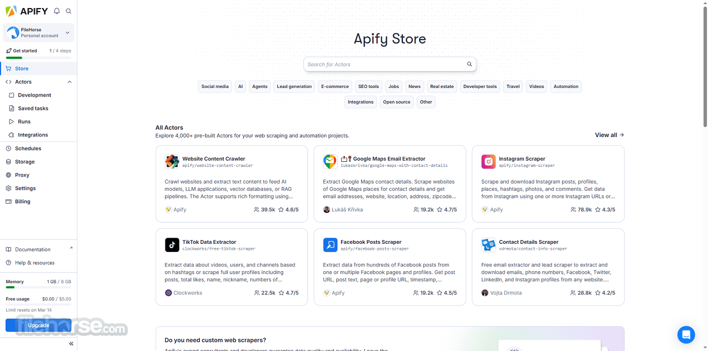The height and width of the screenshot is (351, 708).
Task: Click the Get started progress bar
Action: (38, 58)
